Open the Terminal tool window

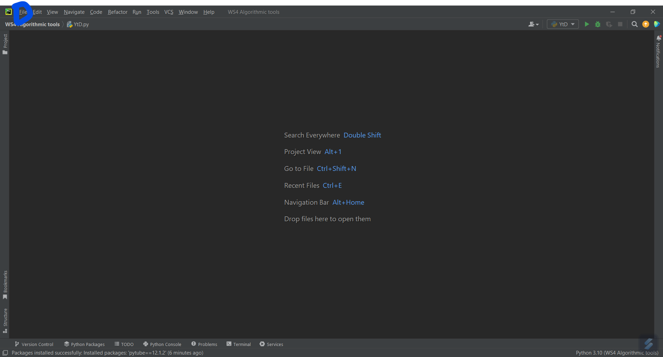239,344
